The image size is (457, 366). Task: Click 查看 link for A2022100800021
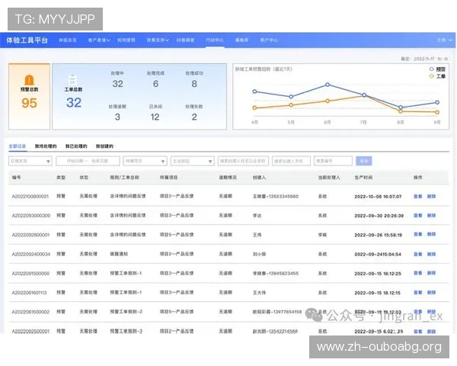click(x=417, y=197)
